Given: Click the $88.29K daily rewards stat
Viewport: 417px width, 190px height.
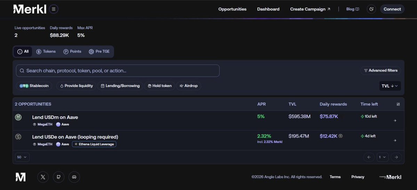Looking at the screenshot, I should [x=59, y=35].
